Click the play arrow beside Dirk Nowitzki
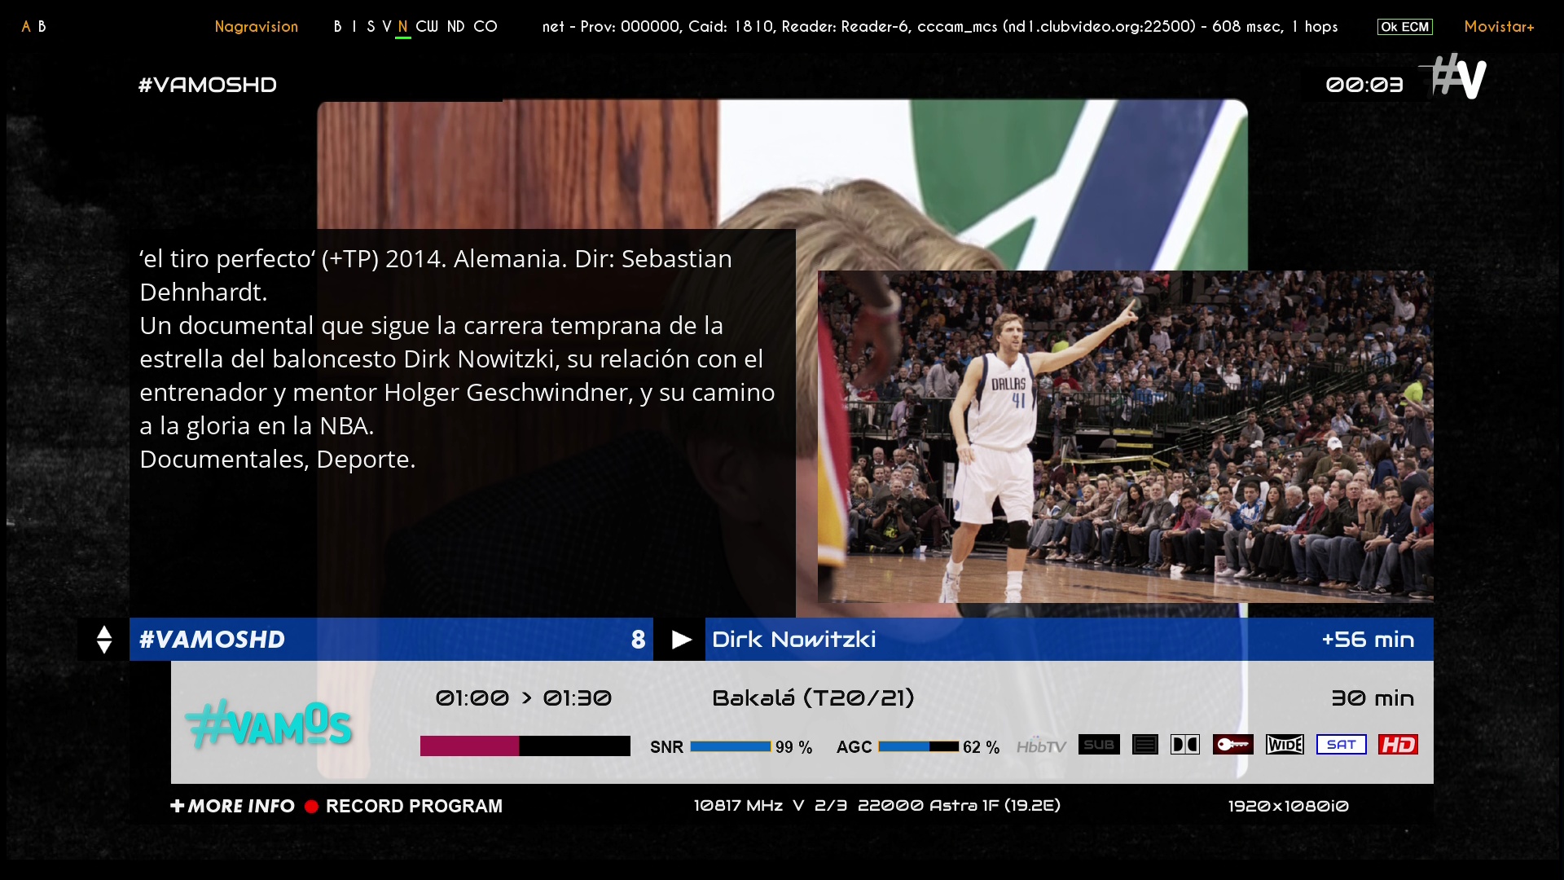 click(681, 640)
